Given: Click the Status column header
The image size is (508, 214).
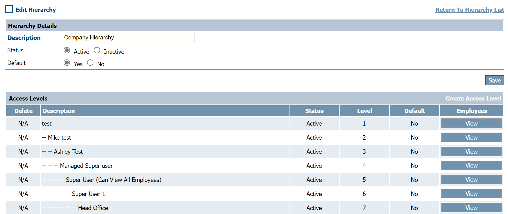Looking at the screenshot, I should tap(314, 111).
